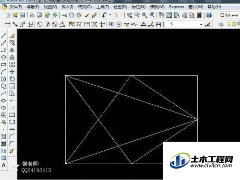Select the Scale tool
The height and width of the screenshot is (180, 240).
click(12, 86)
